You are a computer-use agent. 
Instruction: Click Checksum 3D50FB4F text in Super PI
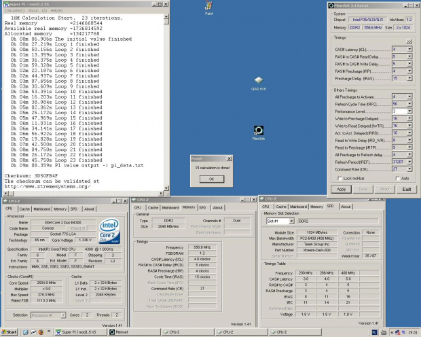pyautogui.click(x=31, y=176)
